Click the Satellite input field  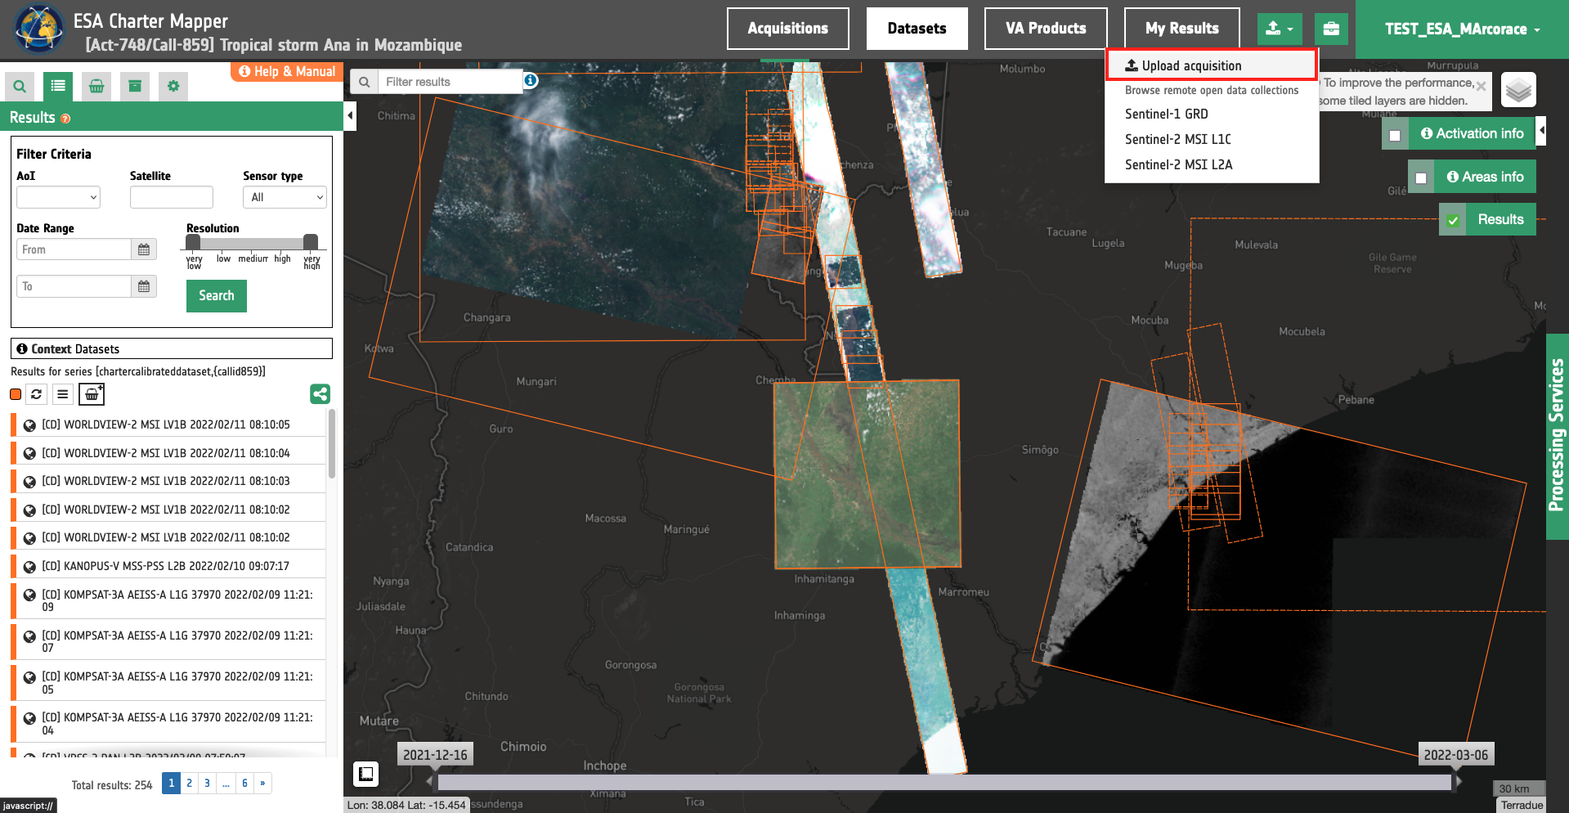171,197
